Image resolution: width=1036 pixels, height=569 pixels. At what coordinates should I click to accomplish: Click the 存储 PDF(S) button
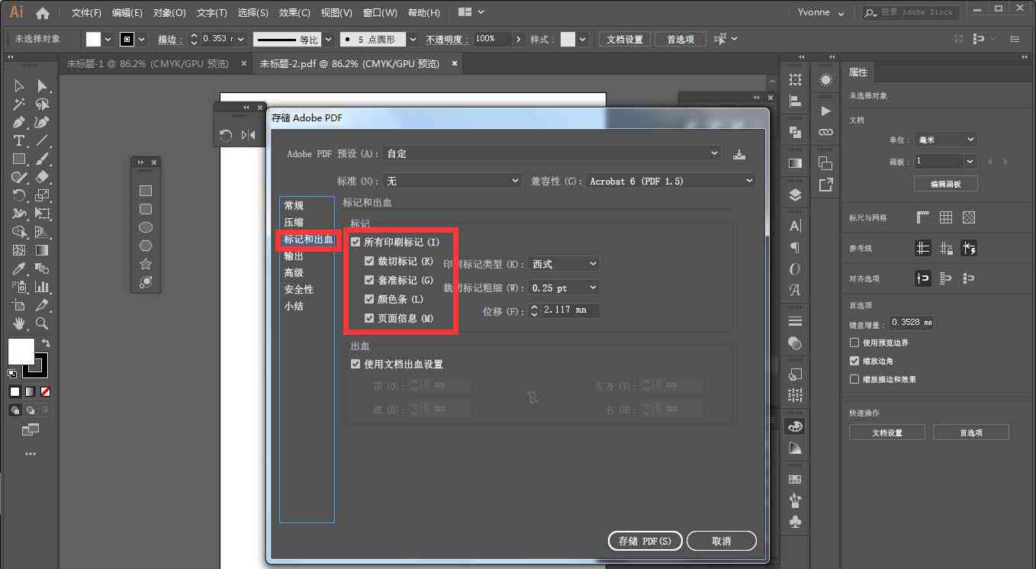645,541
